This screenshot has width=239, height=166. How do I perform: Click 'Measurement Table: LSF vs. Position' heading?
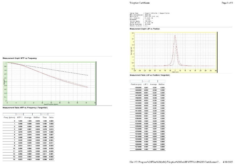click(149, 75)
